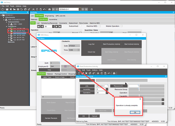Click Clear broom icon in Start Production Activity toolbar
This screenshot has width=175, height=126.
(x=94, y=73)
